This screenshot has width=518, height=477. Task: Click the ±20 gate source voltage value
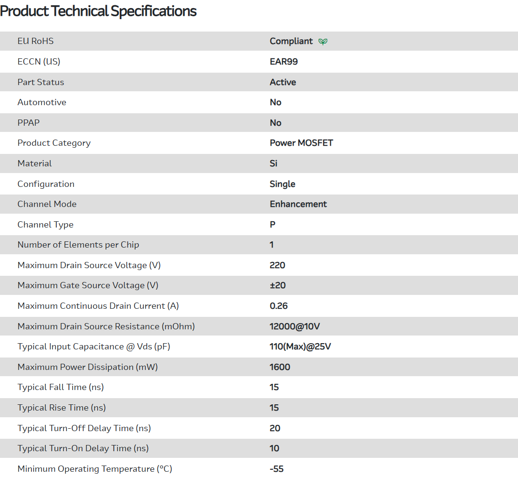(277, 285)
